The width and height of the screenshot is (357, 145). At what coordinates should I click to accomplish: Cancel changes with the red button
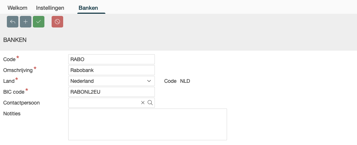(x=57, y=22)
